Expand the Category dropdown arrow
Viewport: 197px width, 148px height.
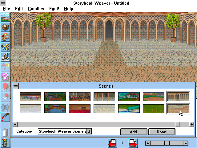[x=89, y=131]
